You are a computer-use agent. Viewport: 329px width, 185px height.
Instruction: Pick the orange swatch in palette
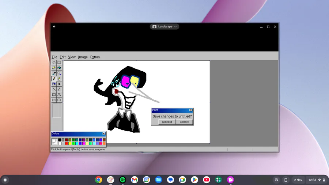pos(104,143)
